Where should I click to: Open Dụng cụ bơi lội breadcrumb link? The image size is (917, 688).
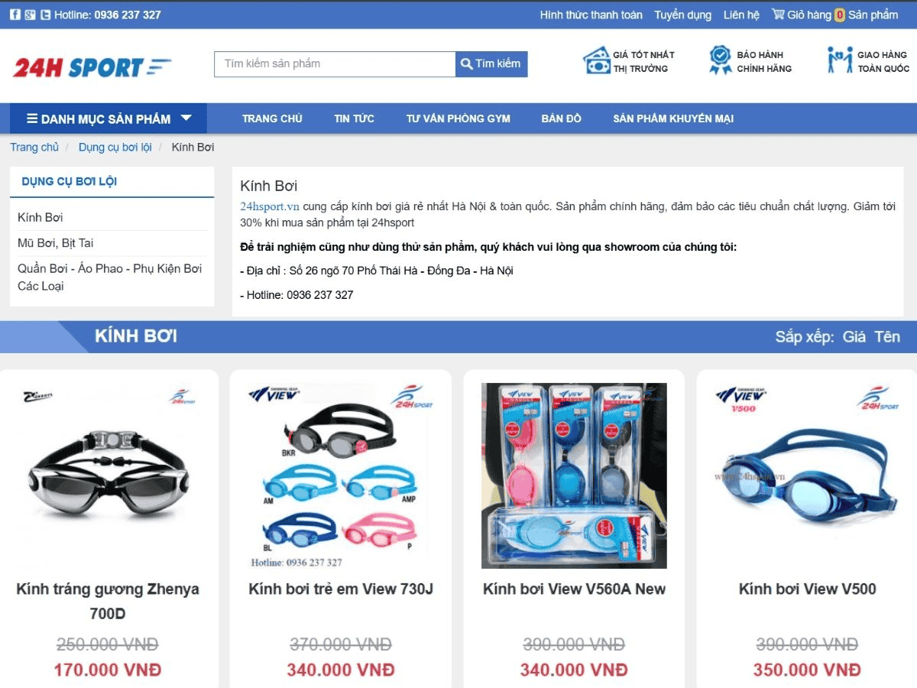pyautogui.click(x=115, y=147)
